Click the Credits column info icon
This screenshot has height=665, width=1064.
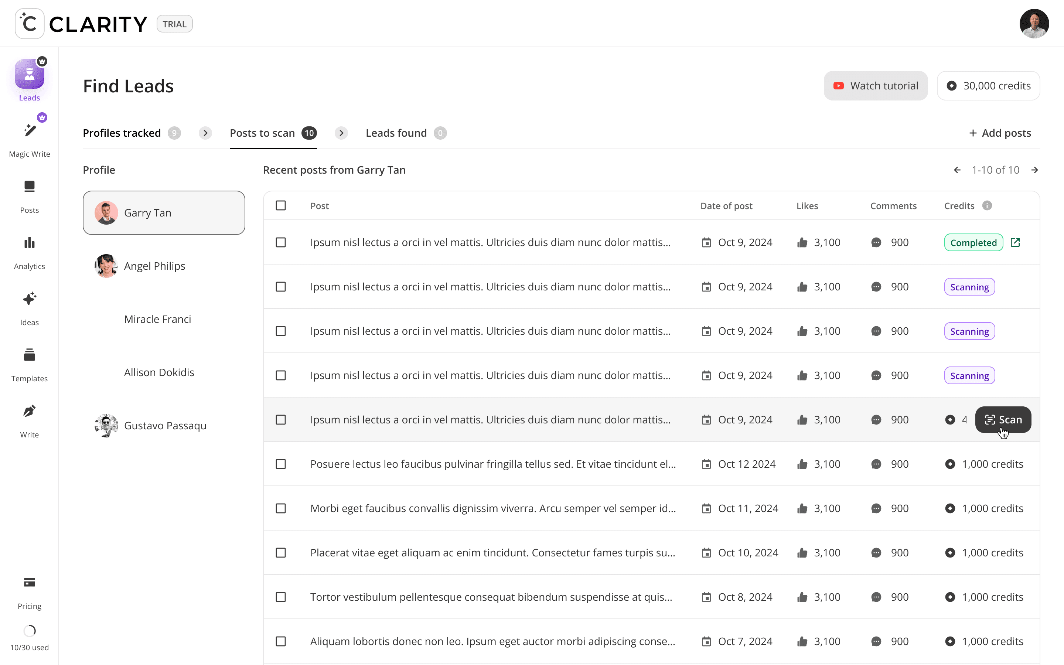[x=987, y=205]
